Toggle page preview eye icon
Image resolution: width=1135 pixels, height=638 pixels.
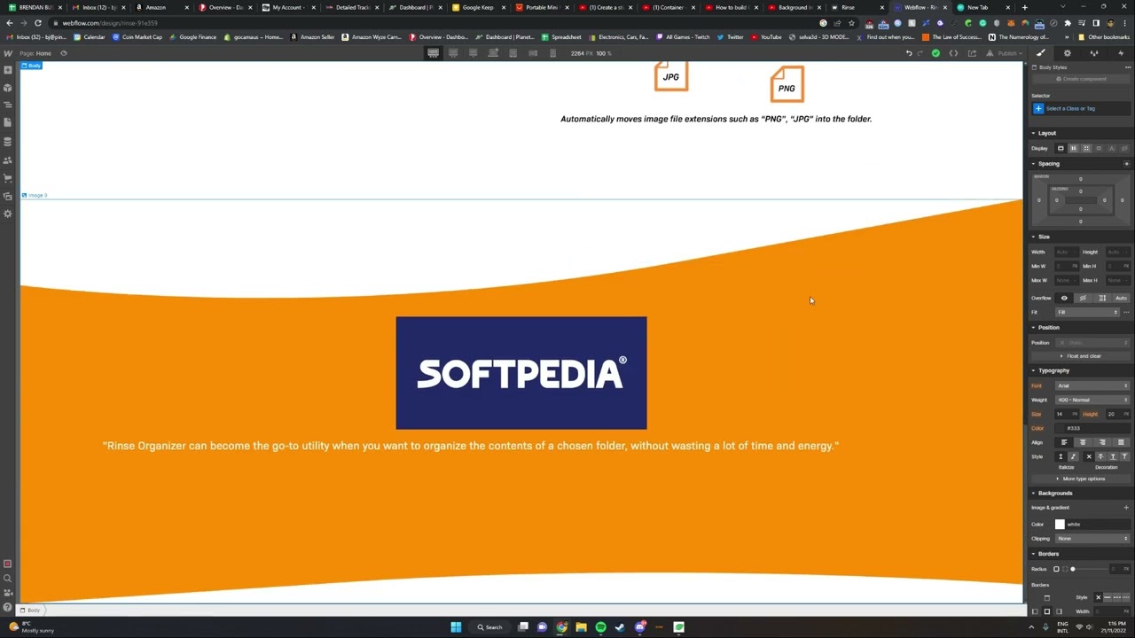[63, 53]
